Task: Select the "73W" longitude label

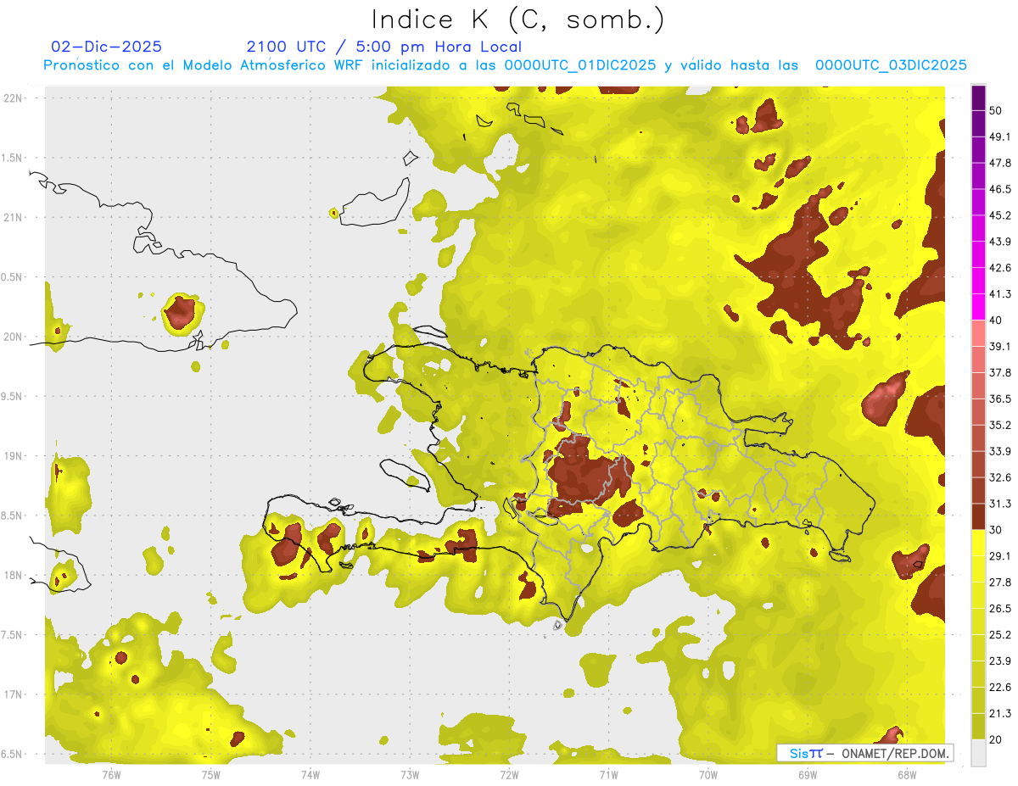Action: (410, 775)
